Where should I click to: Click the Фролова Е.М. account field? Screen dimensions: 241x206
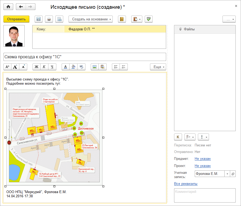pos(210,174)
